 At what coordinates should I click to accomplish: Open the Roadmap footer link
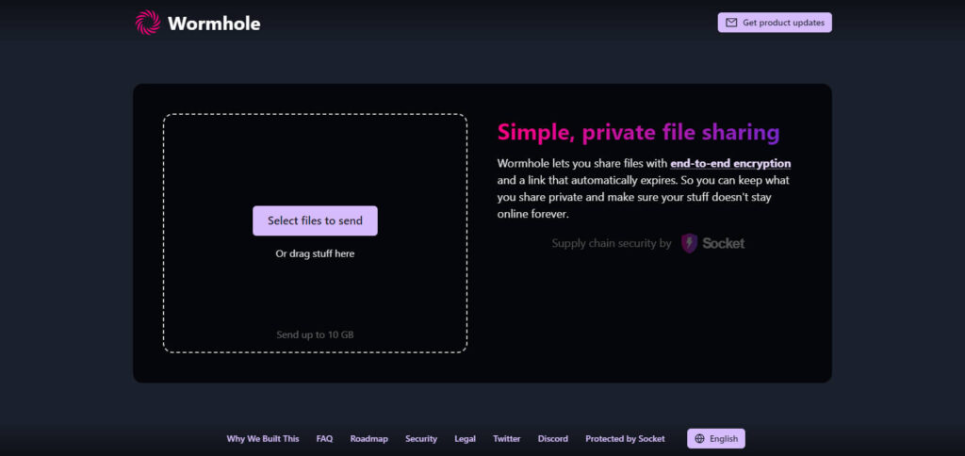369,439
